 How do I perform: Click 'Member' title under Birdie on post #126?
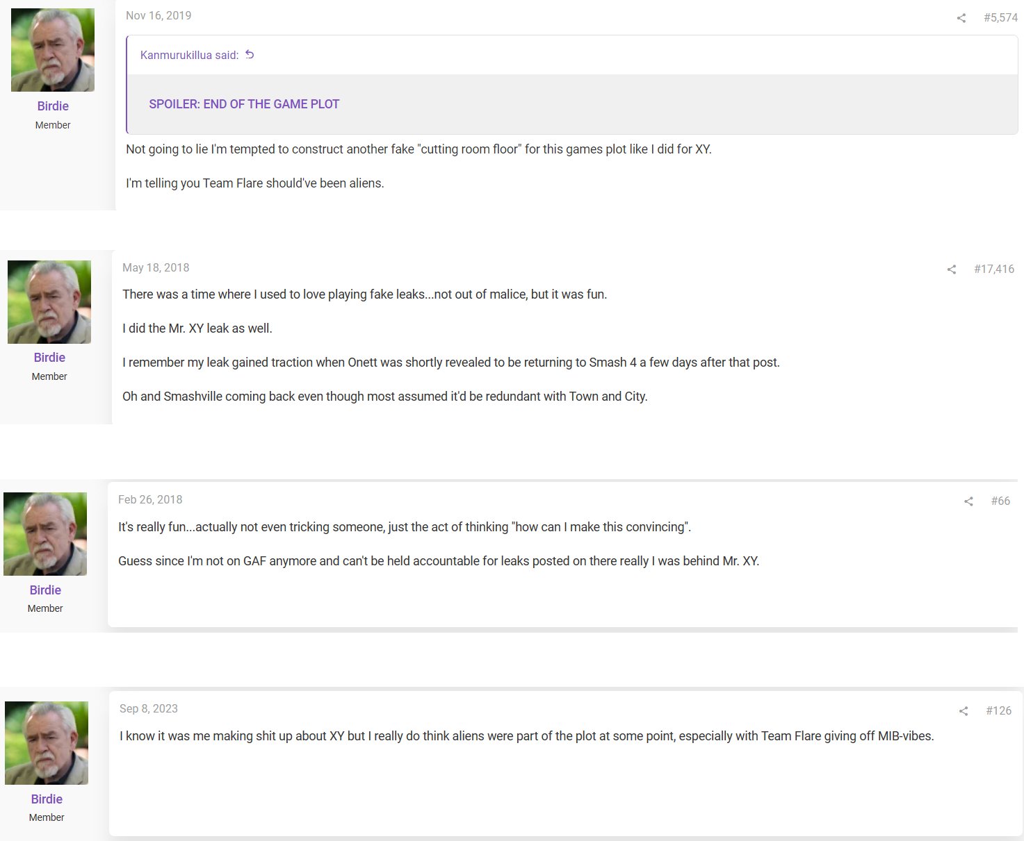click(47, 817)
